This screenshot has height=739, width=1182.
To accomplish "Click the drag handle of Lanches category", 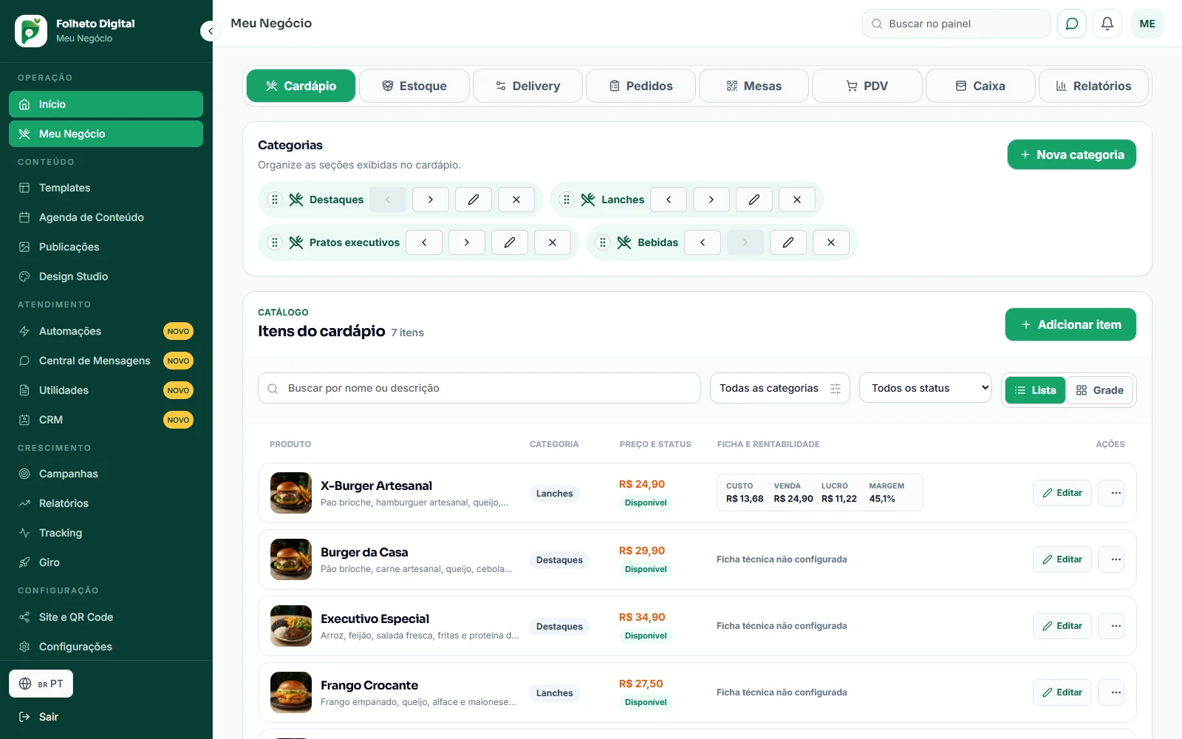I will click(x=567, y=200).
